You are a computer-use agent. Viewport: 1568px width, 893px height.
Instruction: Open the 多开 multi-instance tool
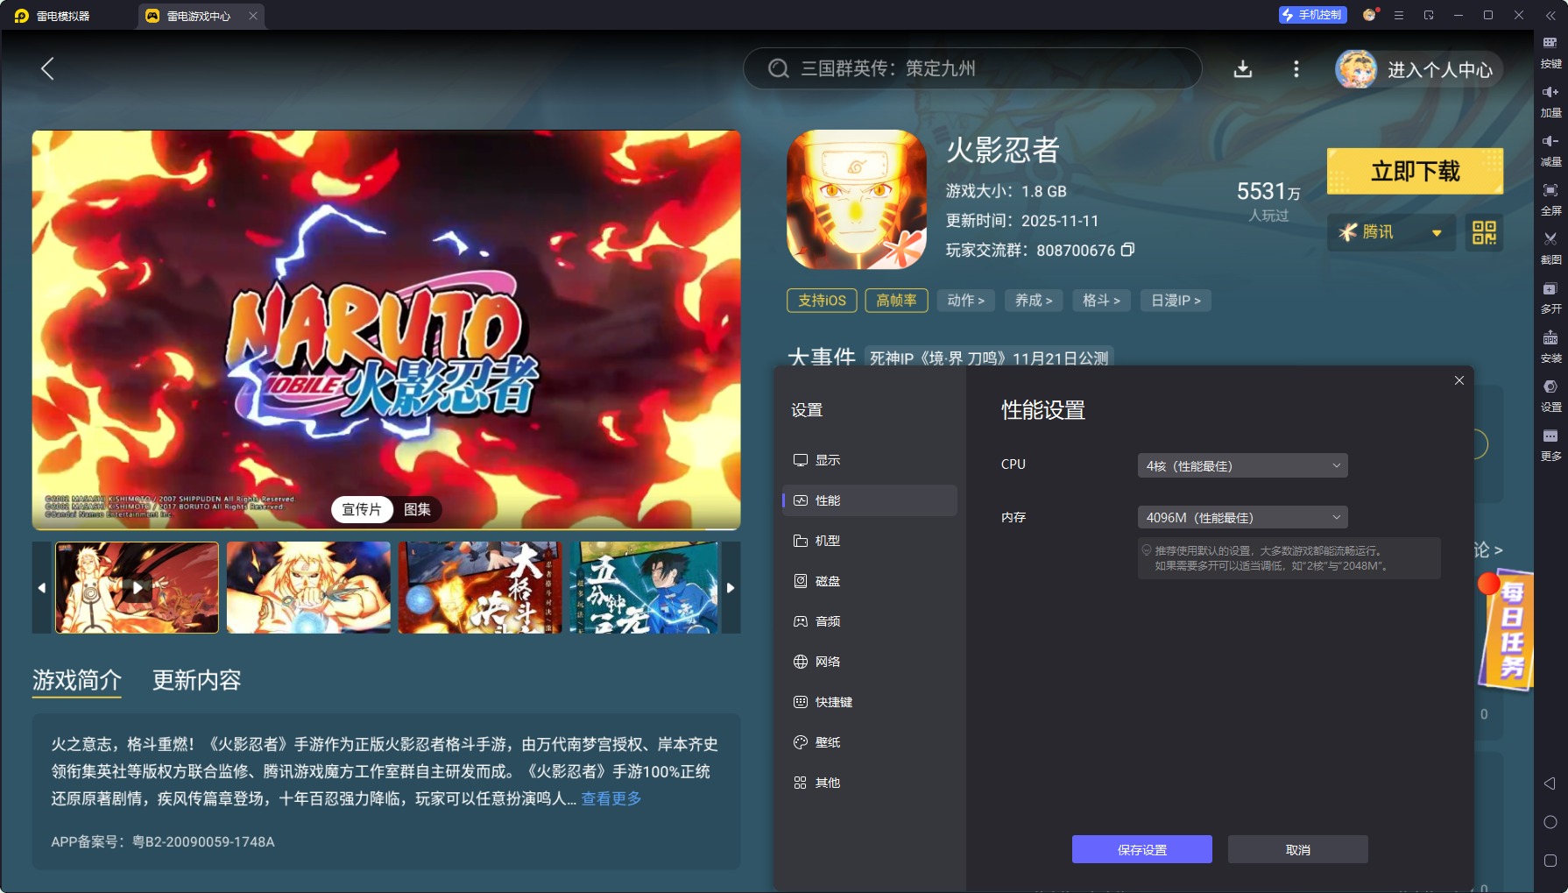pyautogui.click(x=1550, y=298)
